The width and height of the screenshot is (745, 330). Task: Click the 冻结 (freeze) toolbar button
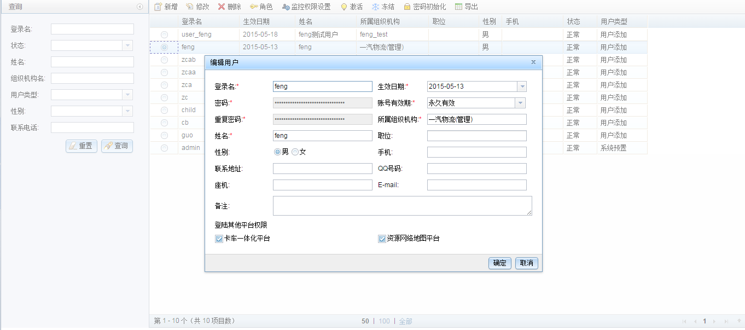click(x=383, y=7)
